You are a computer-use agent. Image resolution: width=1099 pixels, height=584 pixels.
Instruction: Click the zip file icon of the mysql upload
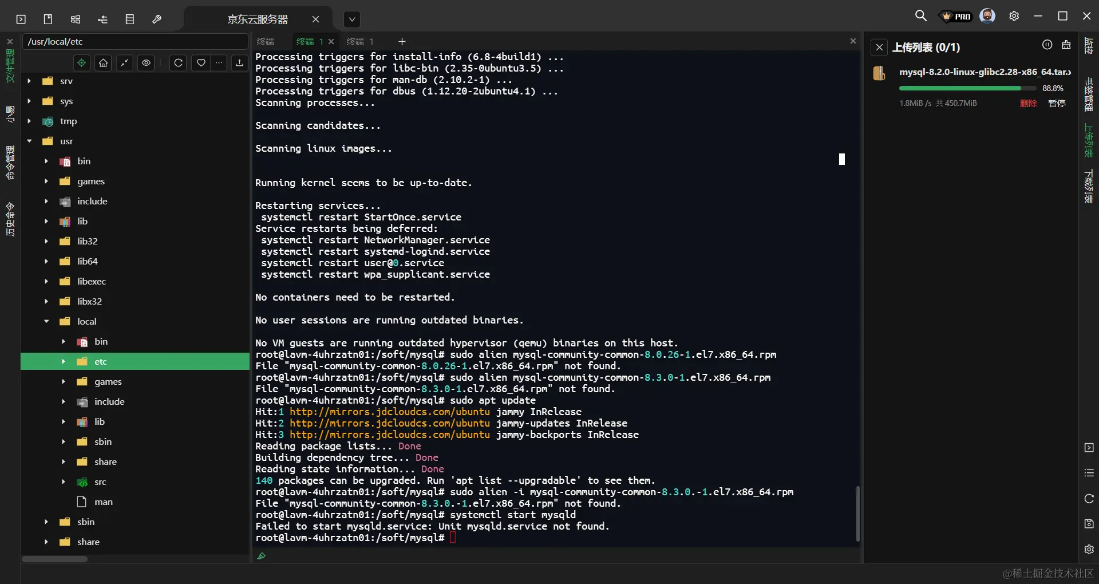(x=879, y=73)
